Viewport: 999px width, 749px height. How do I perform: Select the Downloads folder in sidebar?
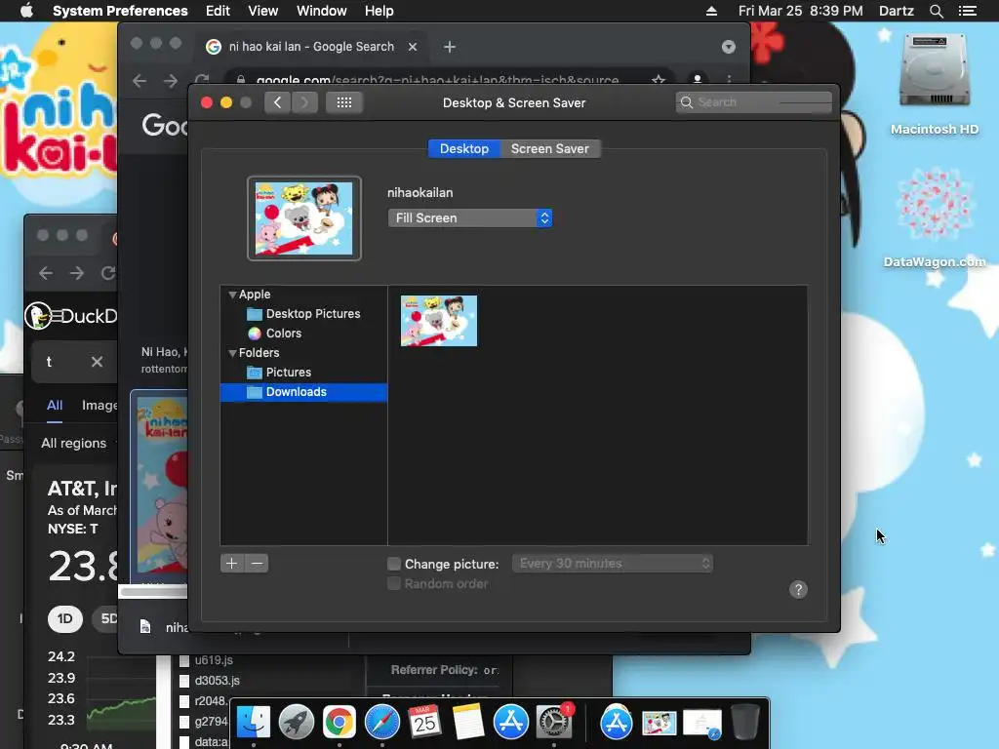point(303,392)
